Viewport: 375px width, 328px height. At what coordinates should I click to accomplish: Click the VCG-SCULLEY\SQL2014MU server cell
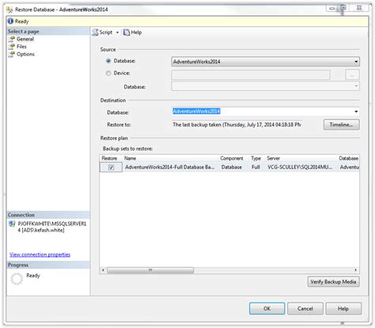[x=300, y=168]
